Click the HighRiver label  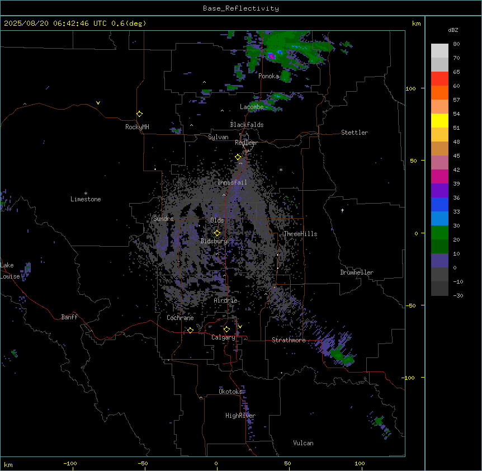click(240, 416)
